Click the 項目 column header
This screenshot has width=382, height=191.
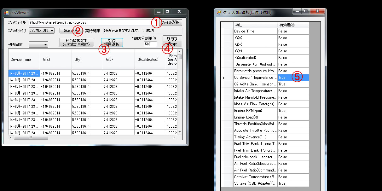pyautogui.click(x=255, y=25)
